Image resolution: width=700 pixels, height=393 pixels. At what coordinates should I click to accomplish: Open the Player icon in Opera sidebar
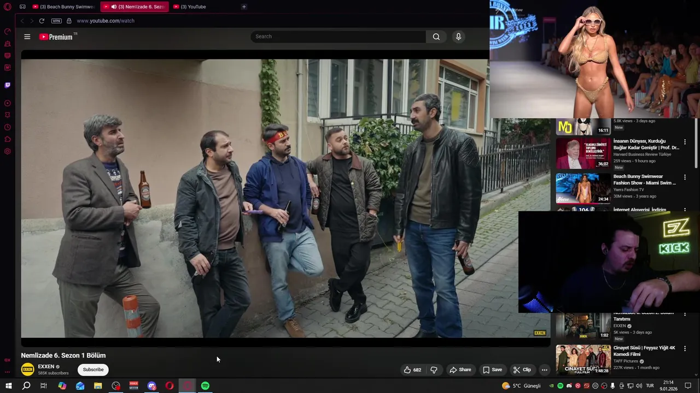(7, 103)
